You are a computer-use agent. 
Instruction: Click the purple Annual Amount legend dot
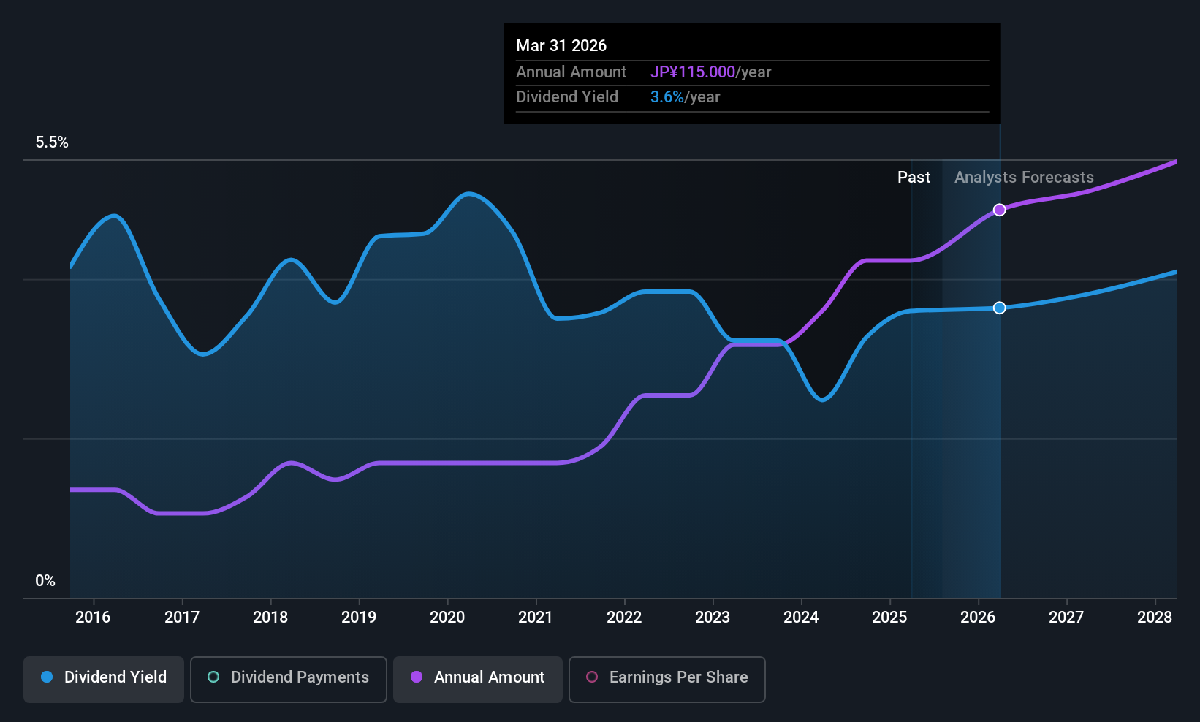tap(417, 677)
